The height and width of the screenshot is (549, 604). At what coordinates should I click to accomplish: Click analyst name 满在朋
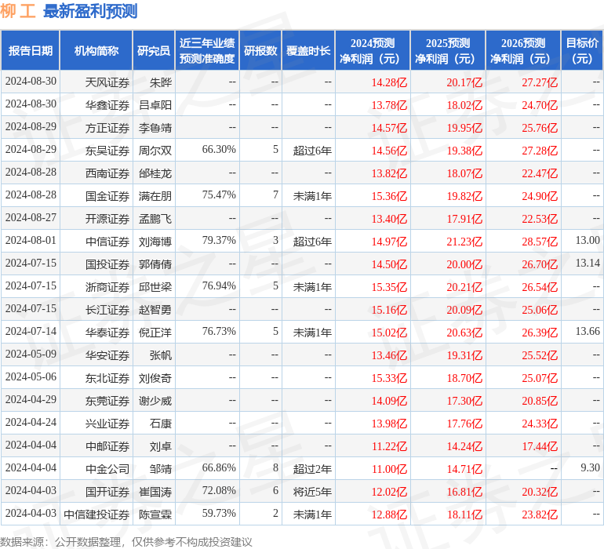tap(155, 196)
